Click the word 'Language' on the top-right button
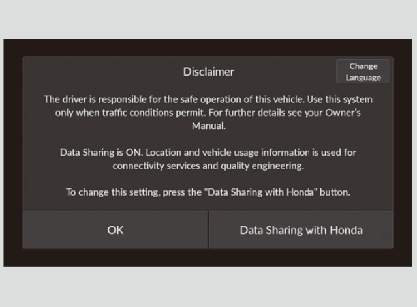 (x=363, y=78)
